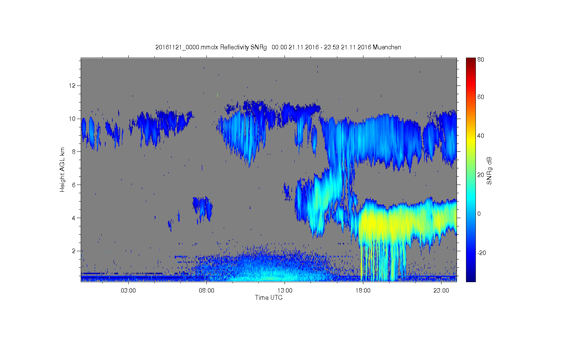Click the 10 km height tick label
The width and height of the screenshot is (566, 339).
(x=72, y=119)
